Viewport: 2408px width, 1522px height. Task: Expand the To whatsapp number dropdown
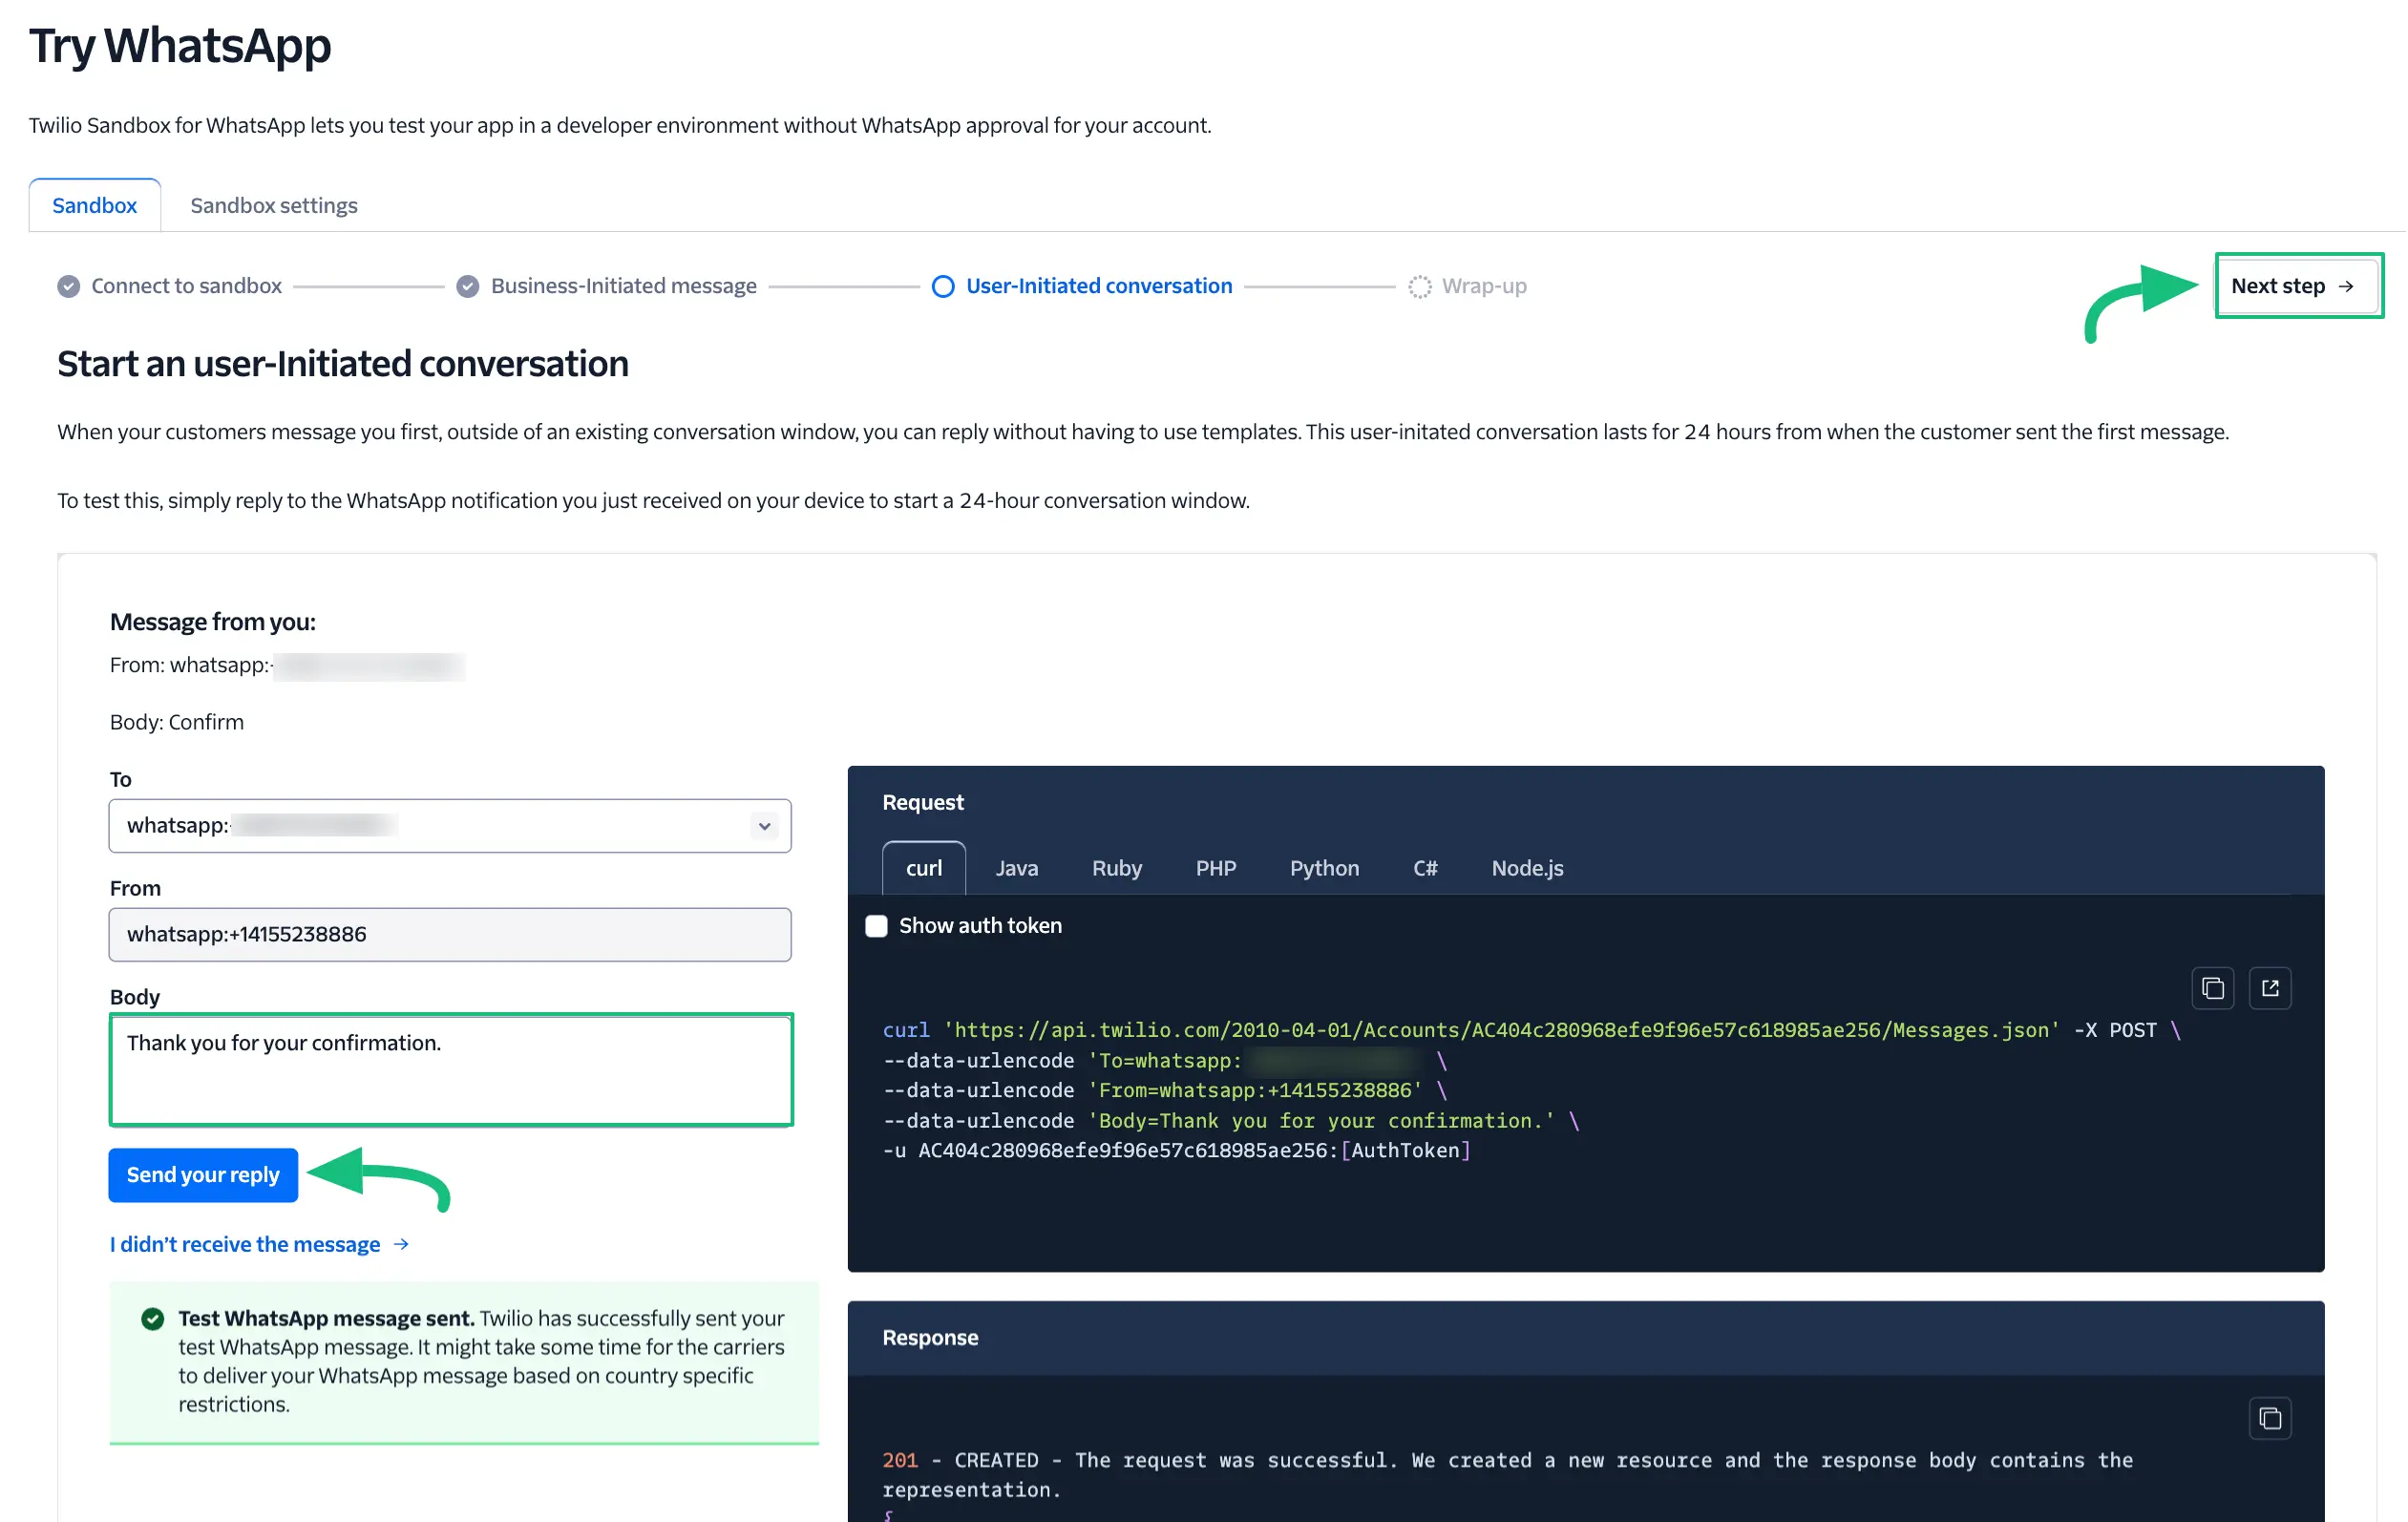coord(762,824)
